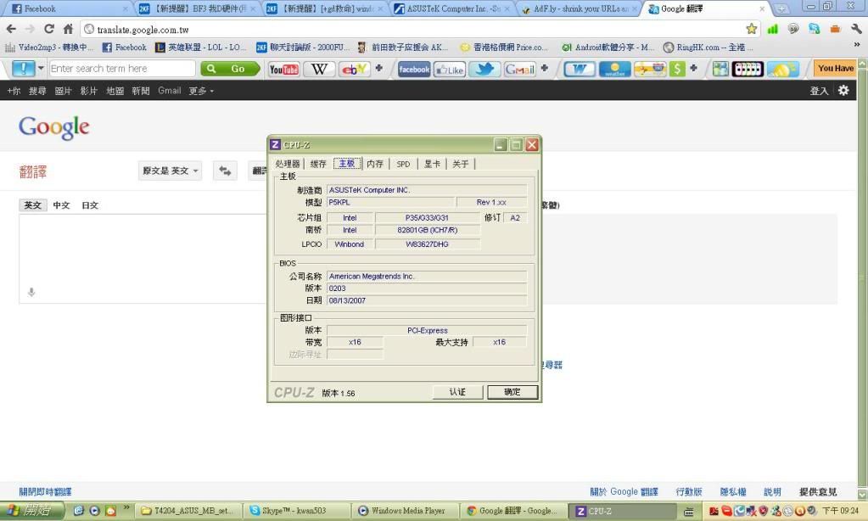Open the YouTube toolbar shortcut
Image resolution: width=868 pixels, height=521 pixels.
point(283,70)
